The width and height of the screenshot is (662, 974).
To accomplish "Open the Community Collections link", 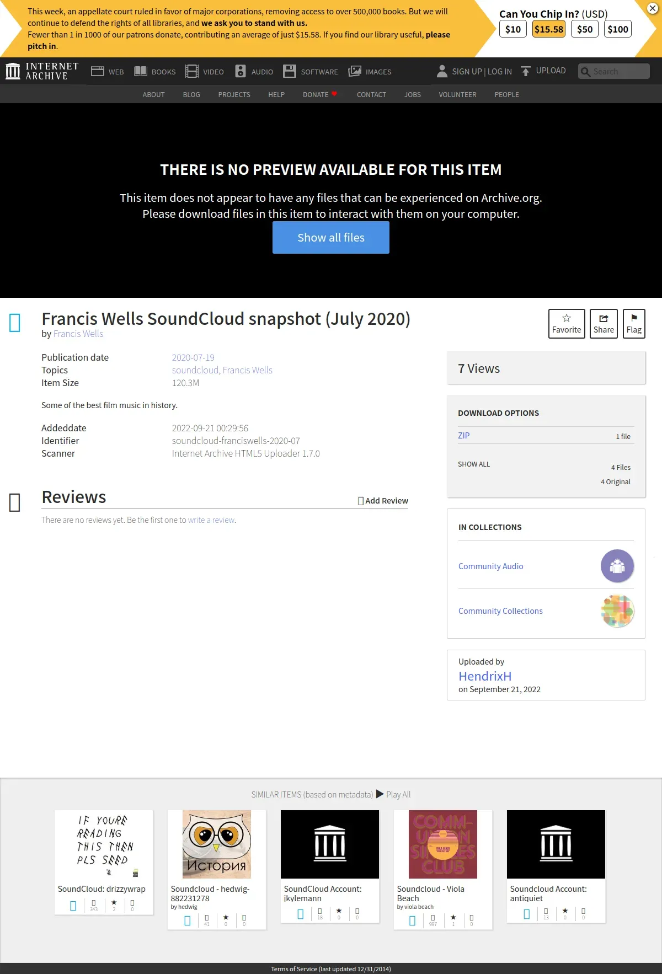I will pyautogui.click(x=500, y=611).
